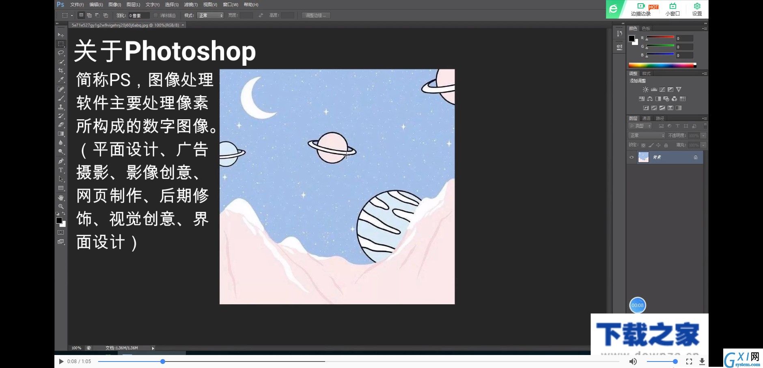Open the 滤镜(T) menu
Image resolution: width=763 pixels, height=368 pixels.
coord(191,4)
